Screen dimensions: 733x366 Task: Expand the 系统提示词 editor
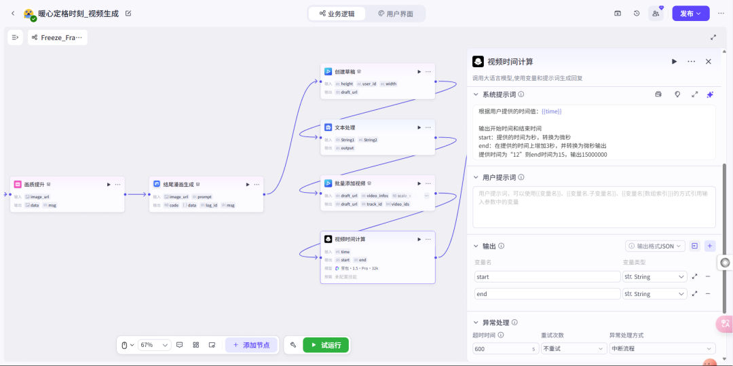[695, 94]
